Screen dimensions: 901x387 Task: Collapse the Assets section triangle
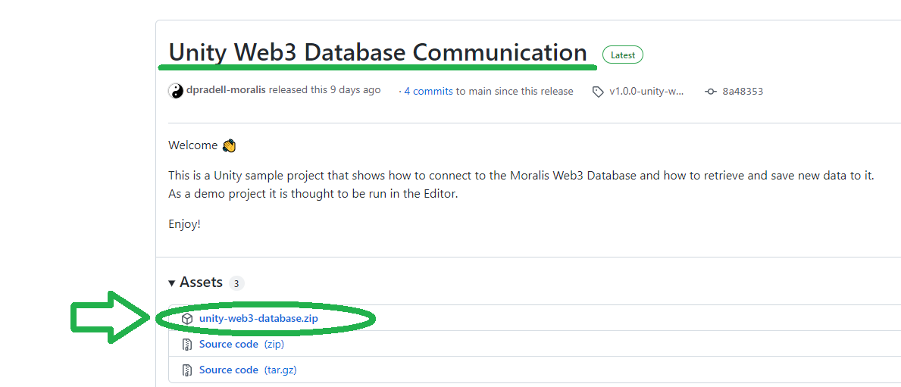(x=172, y=282)
